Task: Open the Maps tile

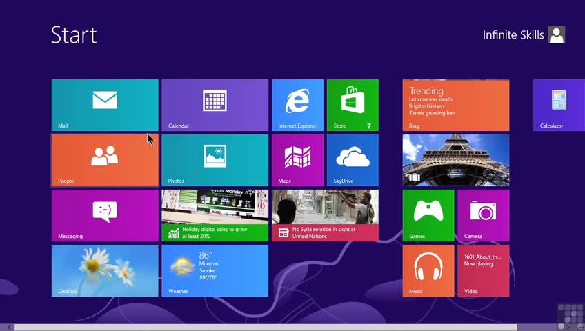Action: coord(297,160)
